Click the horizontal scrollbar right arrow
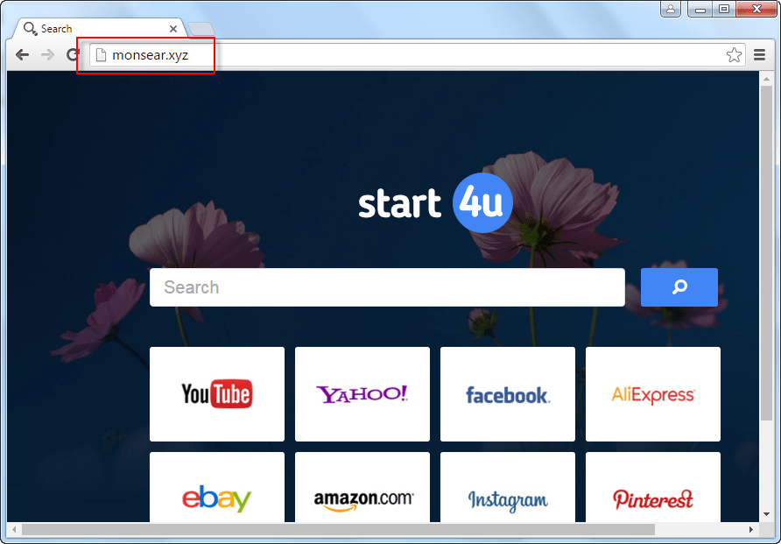This screenshot has width=781, height=544. 751,530
